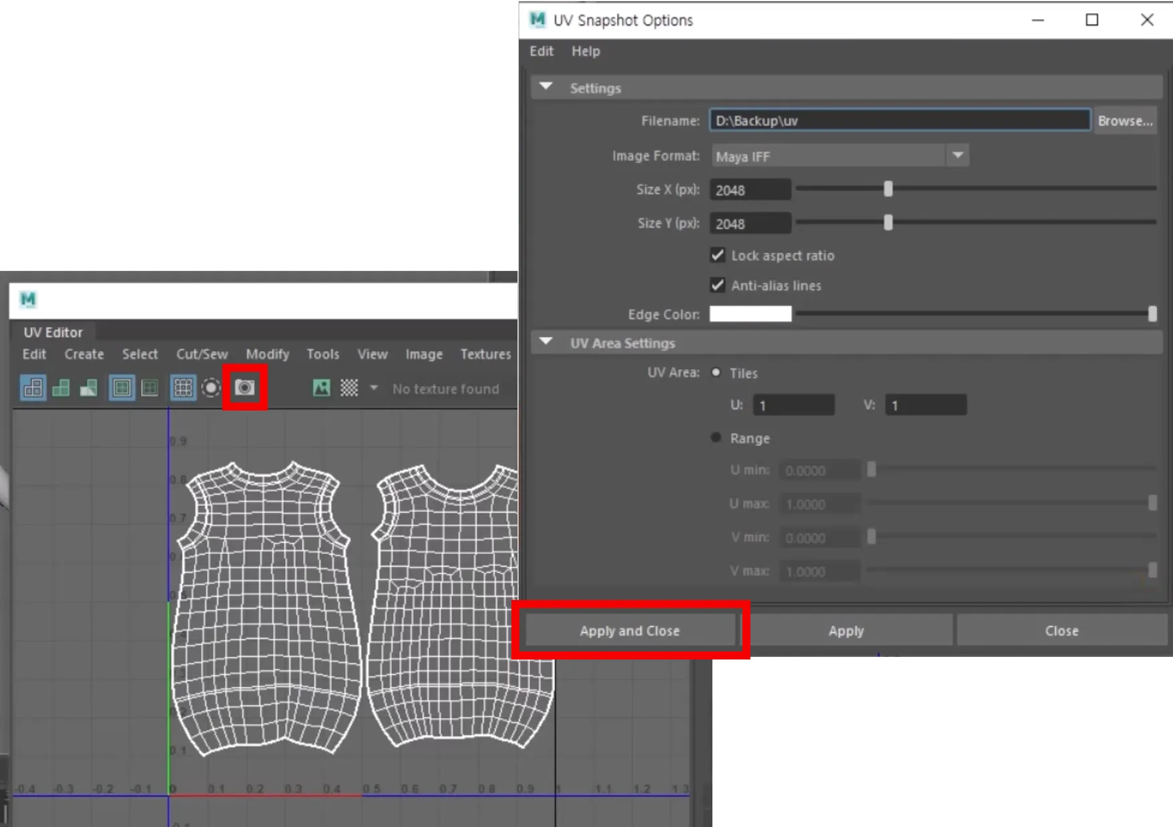Collapse the UV Area Settings section
The height and width of the screenshot is (827, 1173).
coord(546,342)
